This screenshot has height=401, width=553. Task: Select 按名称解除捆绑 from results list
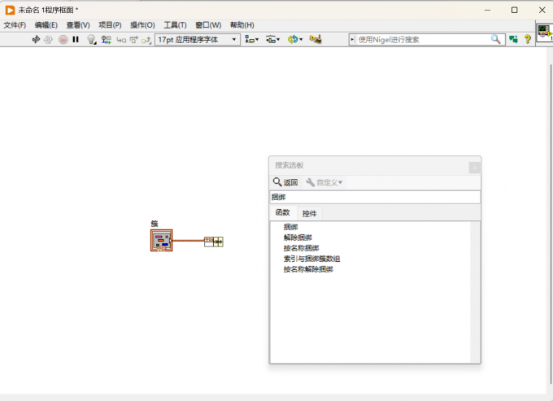click(x=308, y=269)
